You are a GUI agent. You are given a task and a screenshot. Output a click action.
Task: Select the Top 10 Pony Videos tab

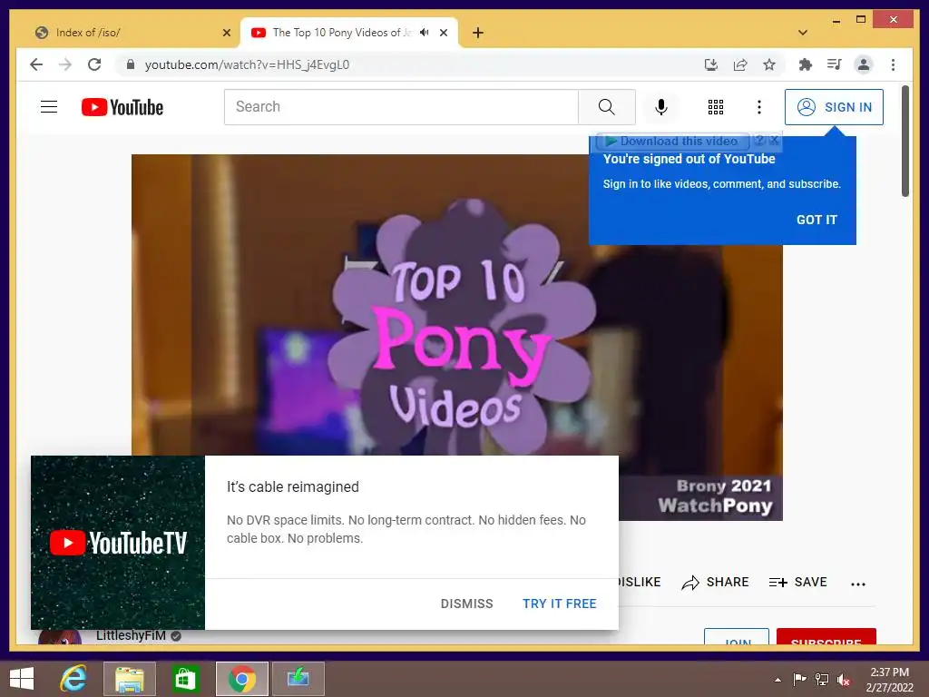[x=349, y=33]
